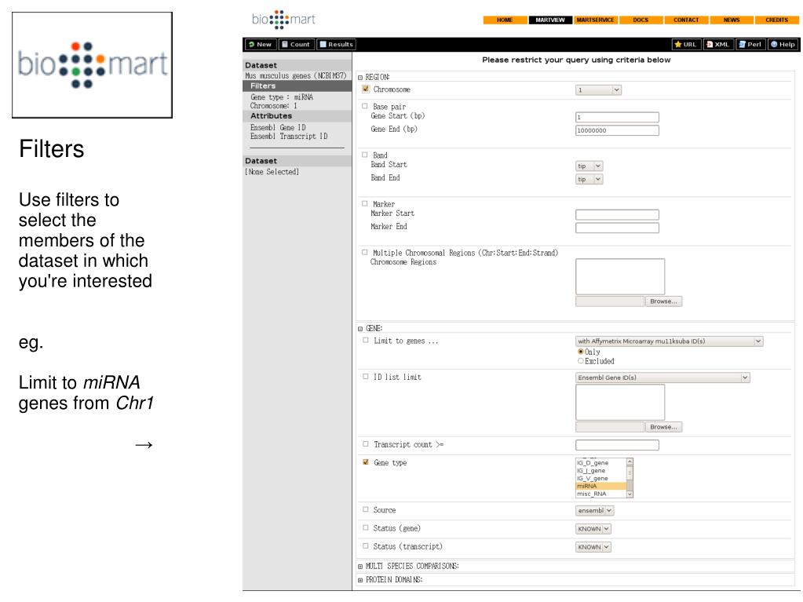Enable the Marker filter checkbox
The height and width of the screenshot is (602, 803).
click(x=365, y=203)
